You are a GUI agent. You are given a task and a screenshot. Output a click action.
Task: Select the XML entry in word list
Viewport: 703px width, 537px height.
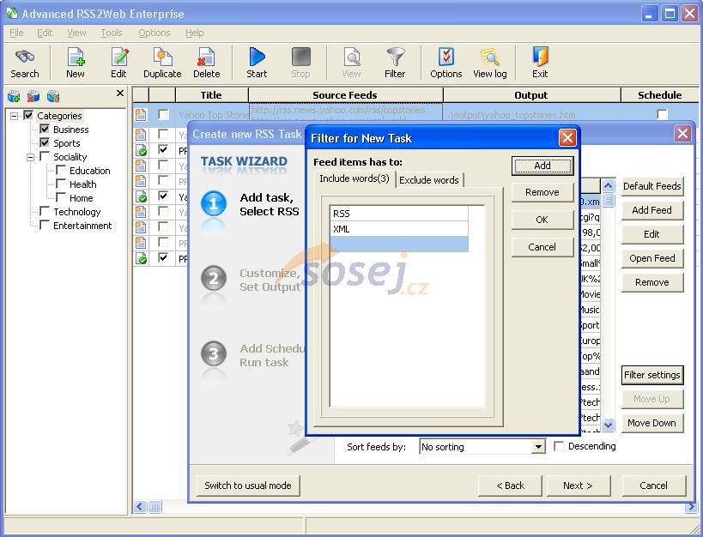pos(399,229)
